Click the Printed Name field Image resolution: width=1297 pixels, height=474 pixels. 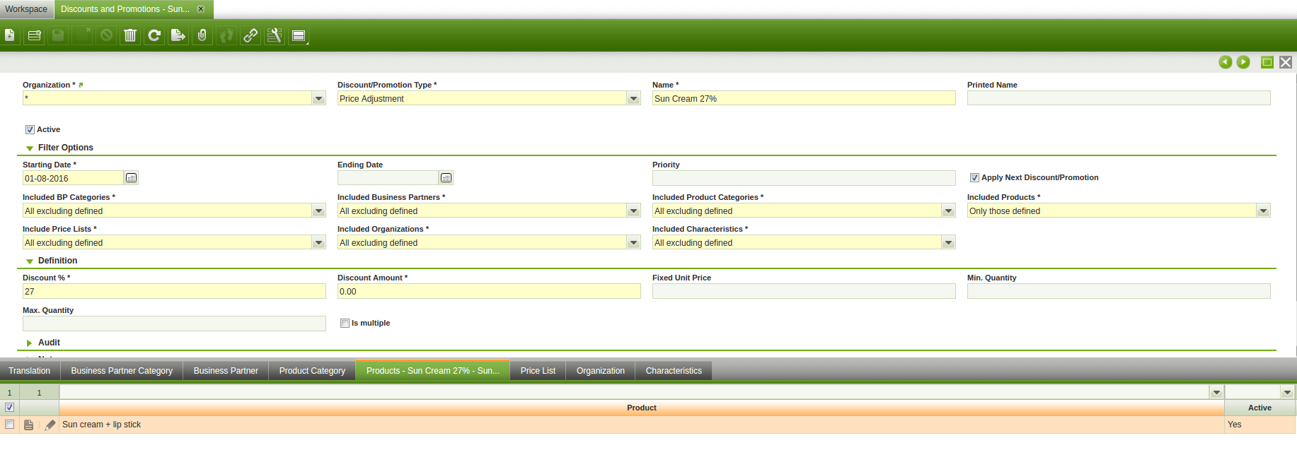click(1119, 98)
